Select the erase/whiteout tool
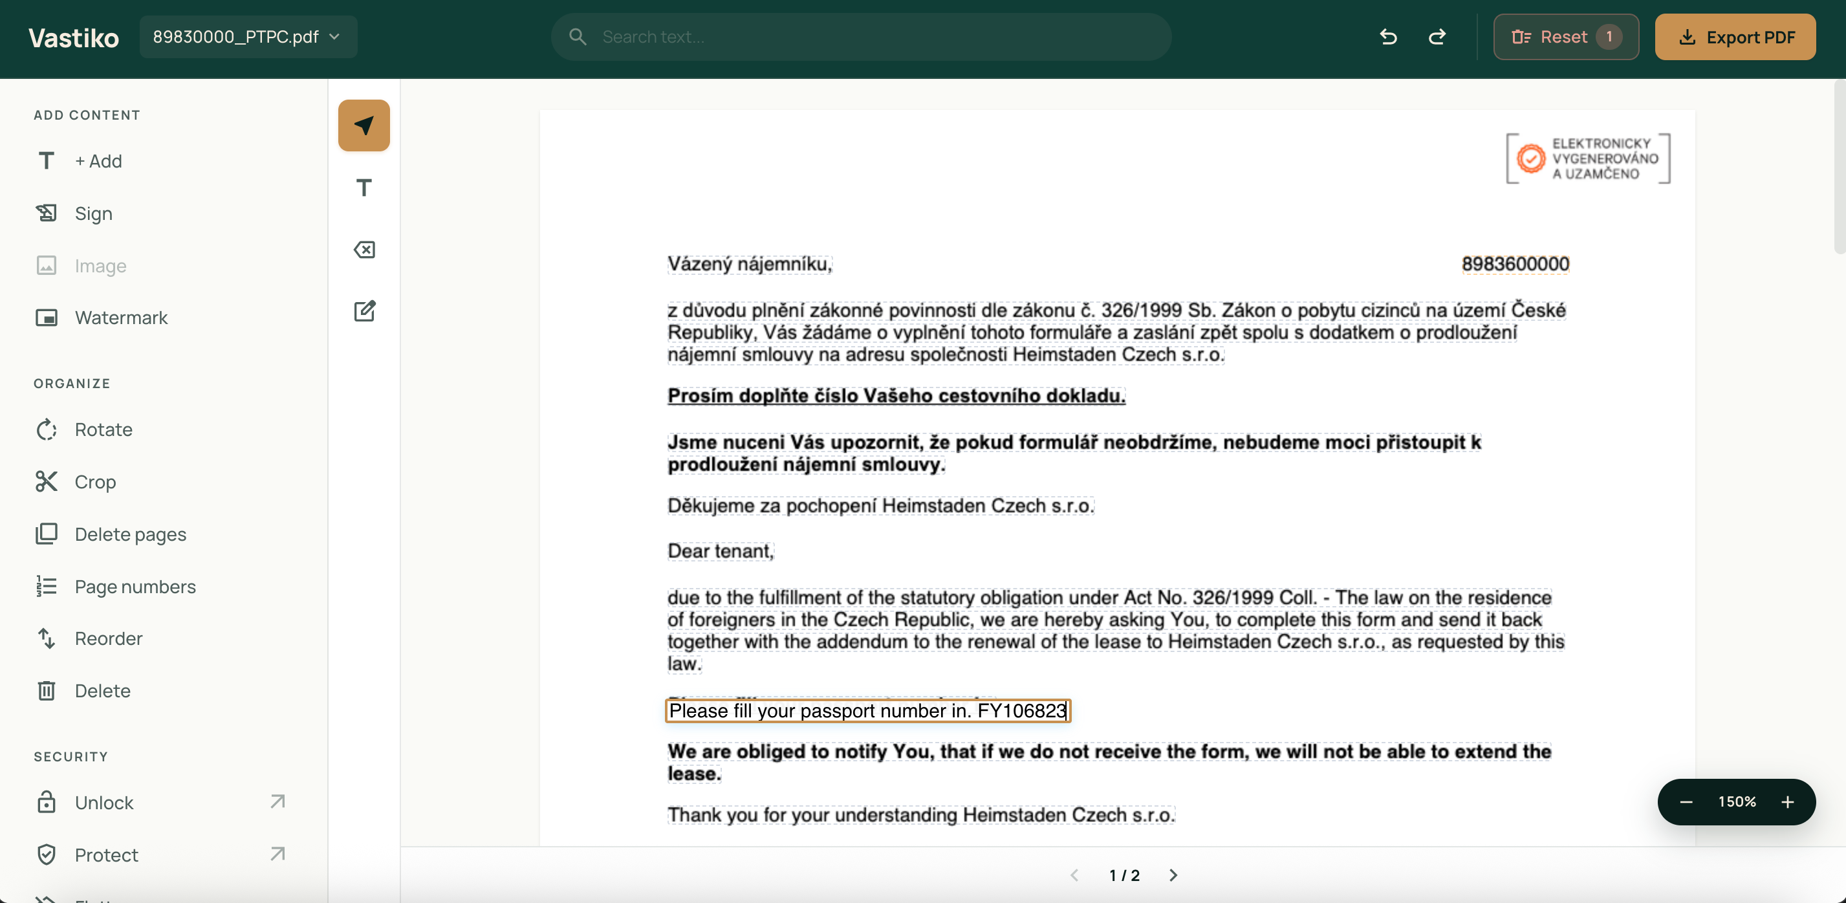Viewport: 1846px width, 903px height. point(364,250)
